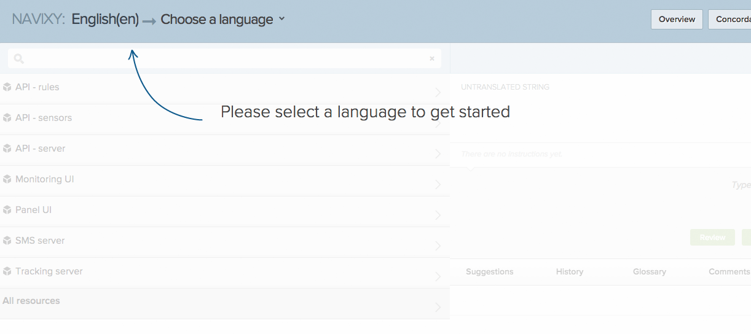Clear the search field with the x icon
751x334 pixels.
coord(432,59)
